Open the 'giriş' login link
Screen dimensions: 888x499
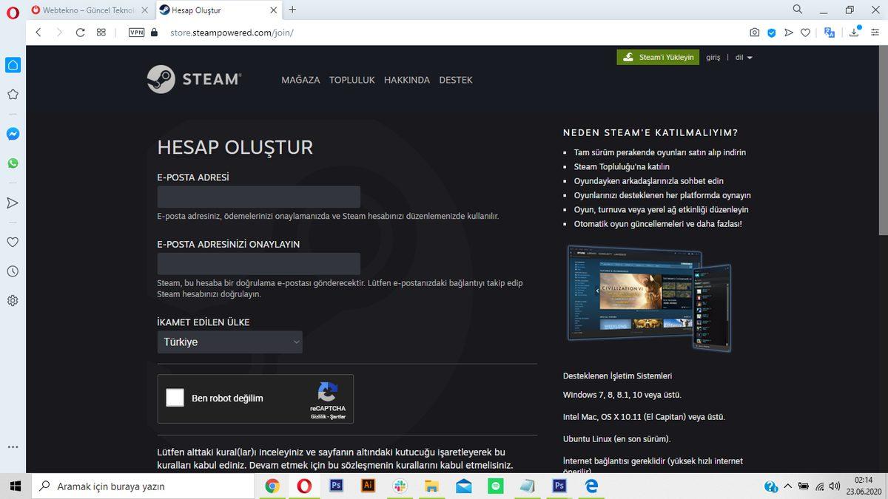pos(712,57)
